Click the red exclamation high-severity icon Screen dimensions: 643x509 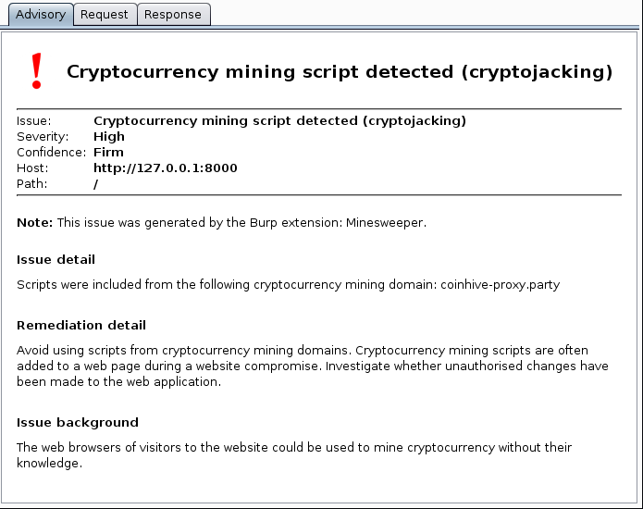coord(36,71)
